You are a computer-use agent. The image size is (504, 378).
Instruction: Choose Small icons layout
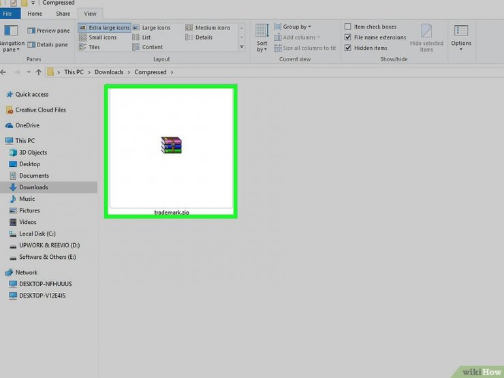point(98,37)
